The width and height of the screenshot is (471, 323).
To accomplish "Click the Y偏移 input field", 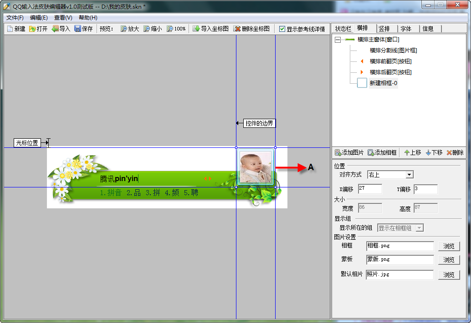I will coord(425,189).
